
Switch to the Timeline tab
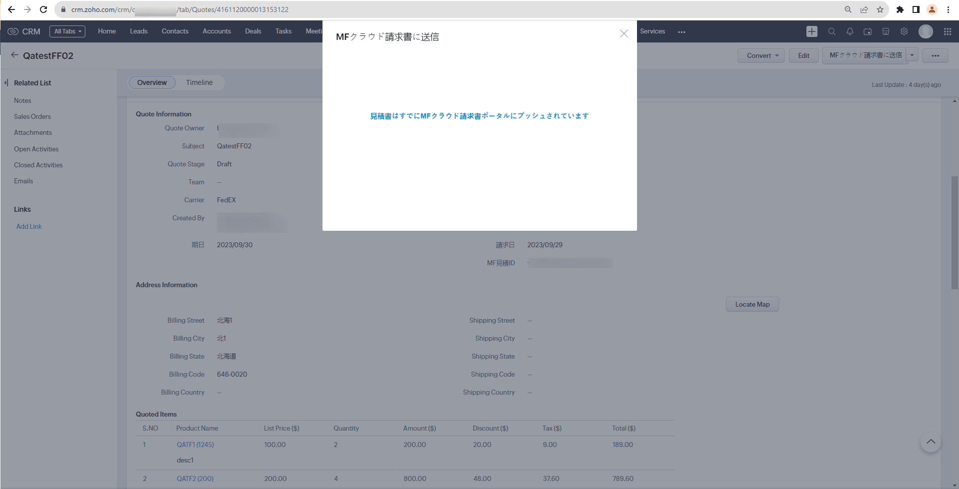(199, 82)
